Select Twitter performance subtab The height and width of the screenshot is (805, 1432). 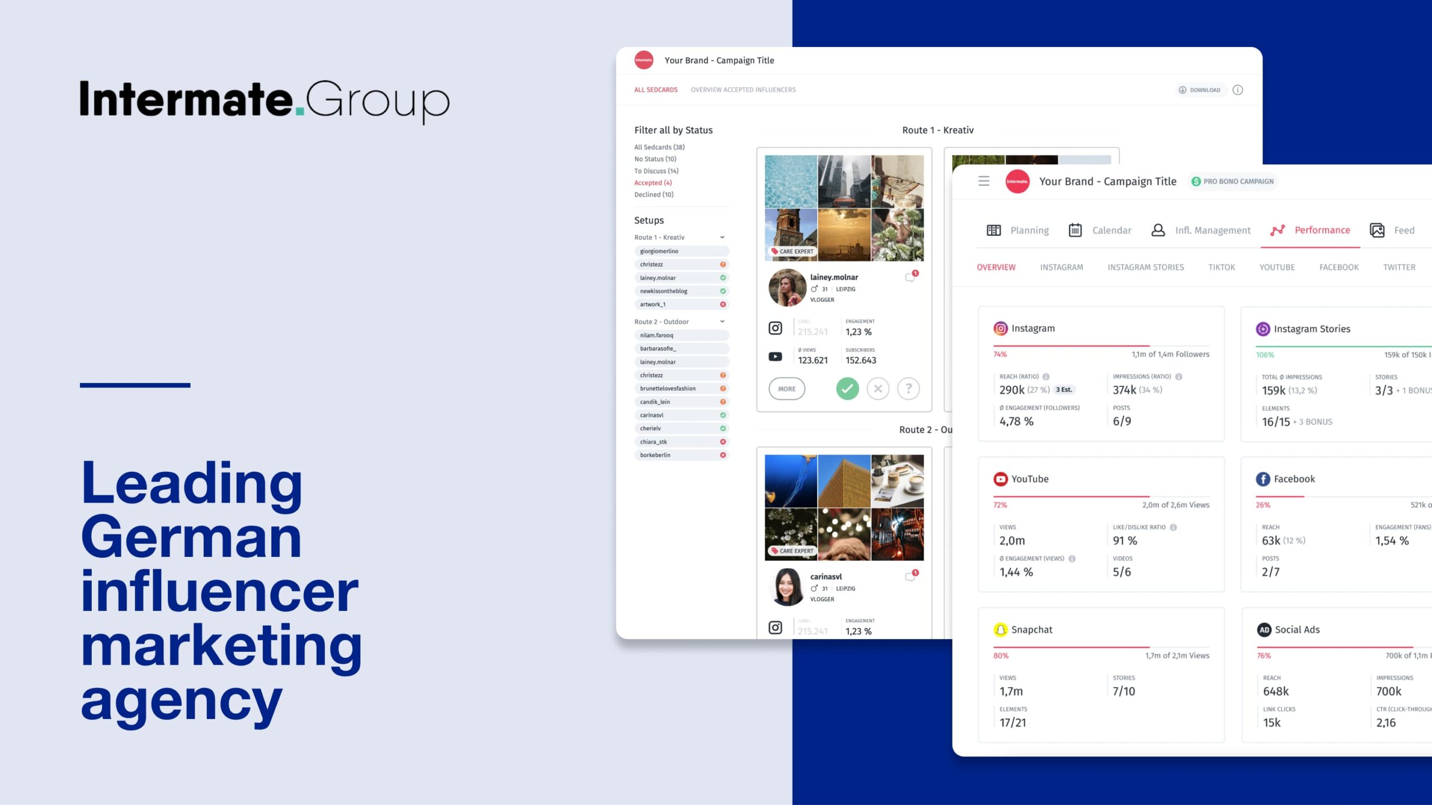tap(1400, 268)
